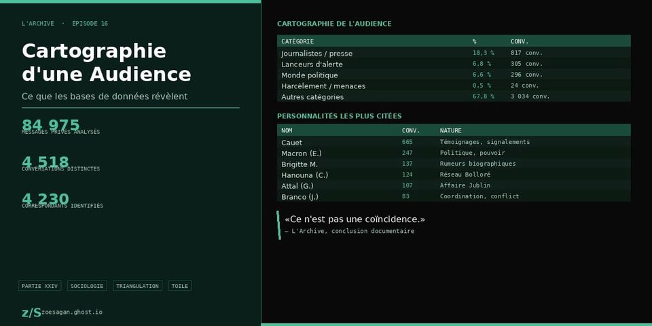The width and height of the screenshot is (652, 326).
Task: Select the 'Attal (G.)' name cell
Action: [x=297, y=185]
